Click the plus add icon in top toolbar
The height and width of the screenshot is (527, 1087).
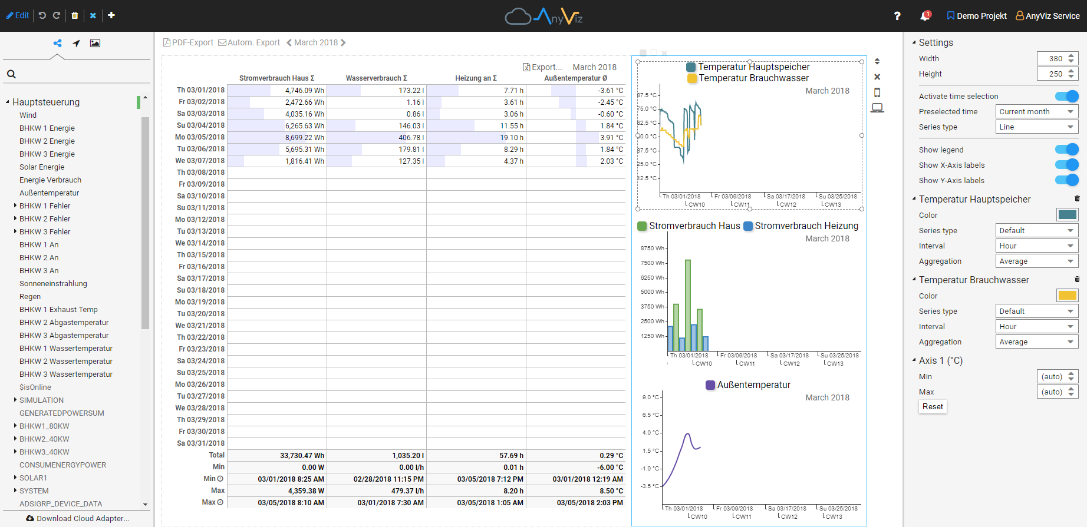(x=111, y=15)
